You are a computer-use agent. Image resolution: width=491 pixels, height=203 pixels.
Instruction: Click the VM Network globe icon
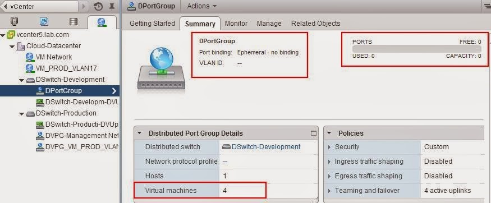click(30, 57)
